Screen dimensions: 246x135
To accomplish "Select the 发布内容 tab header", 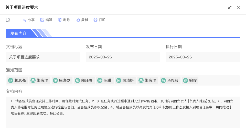I will pyautogui.click(x=18, y=33).
